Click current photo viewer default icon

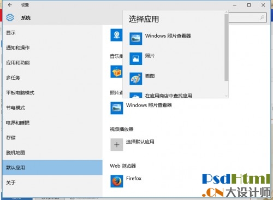click(x=117, y=108)
